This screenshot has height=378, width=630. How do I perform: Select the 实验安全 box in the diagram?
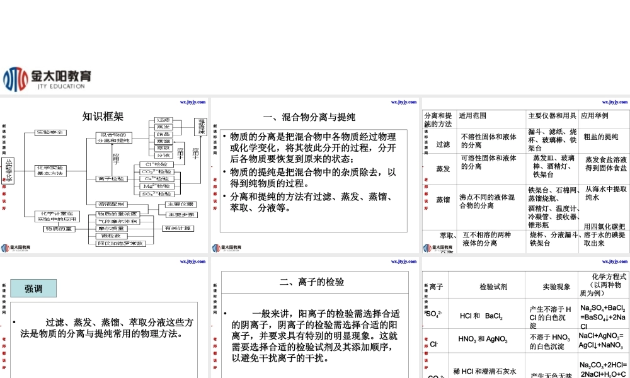point(50,132)
